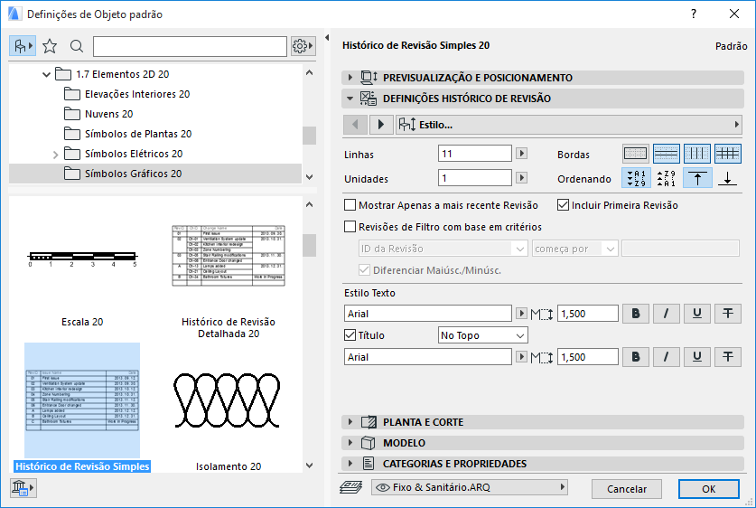
Task: Select vertical lines border style
Action: pyautogui.click(x=697, y=154)
